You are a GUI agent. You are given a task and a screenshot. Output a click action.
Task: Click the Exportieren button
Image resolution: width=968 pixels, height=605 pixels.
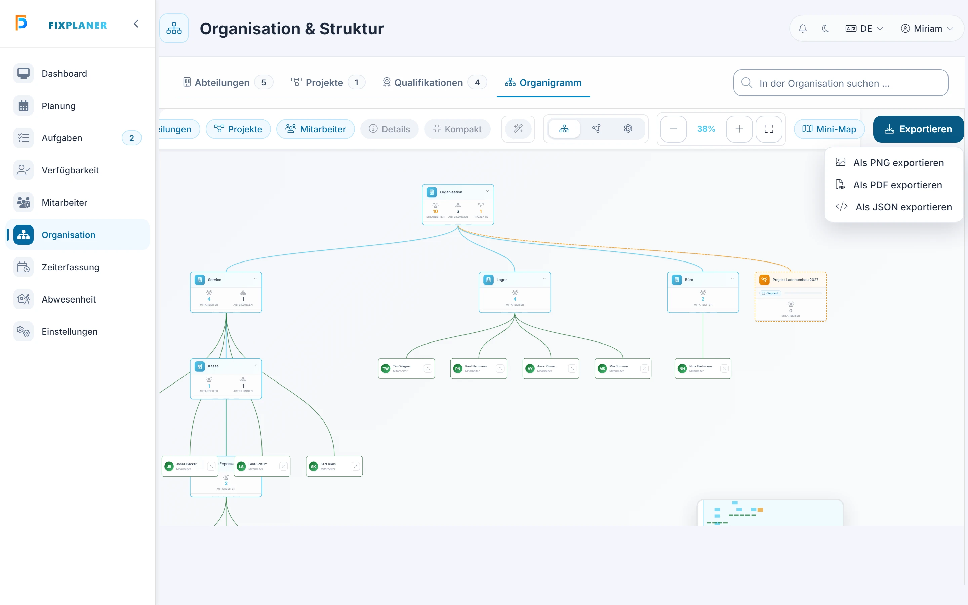[x=918, y=129]
